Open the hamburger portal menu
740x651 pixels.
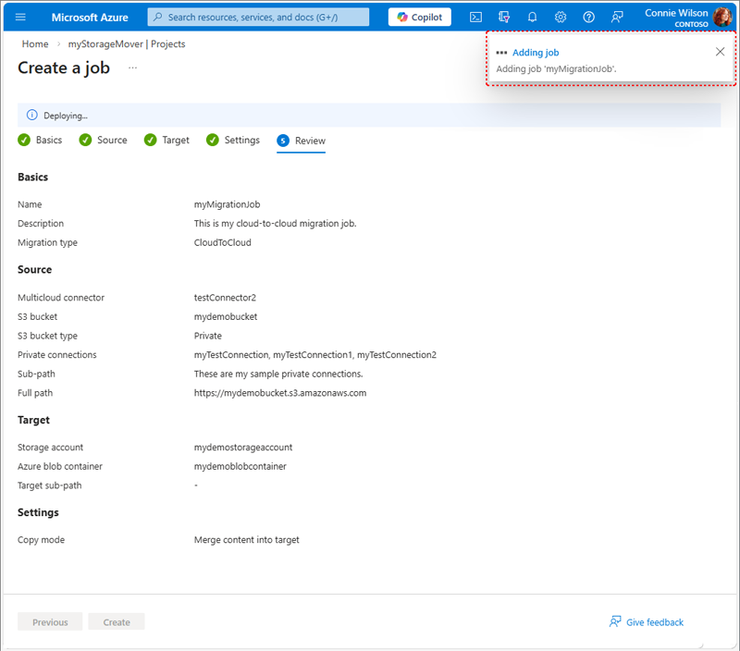pos(20,17)
